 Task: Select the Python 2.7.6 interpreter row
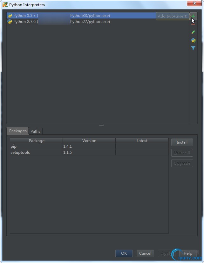[x=98, y=22]
